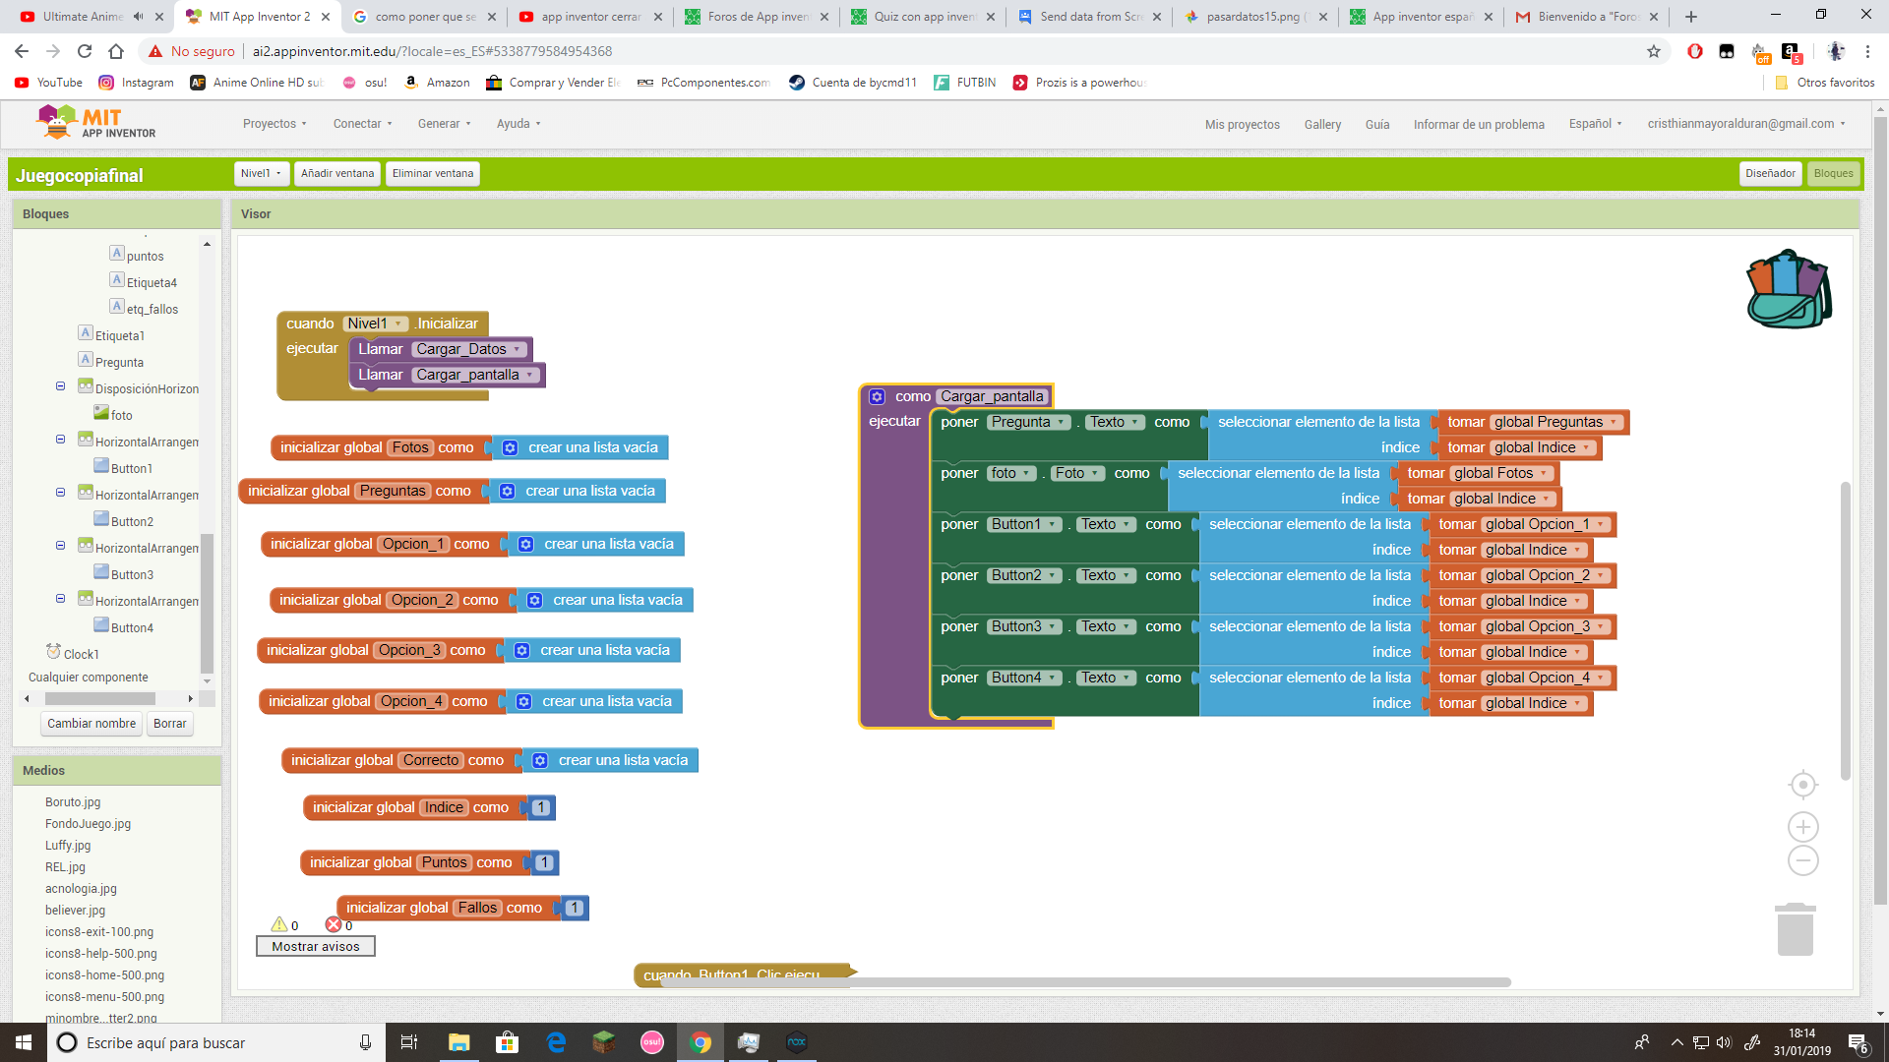Open the Conectar menu
This screenshot has width=1889, height=1062.
click(360, 124)
